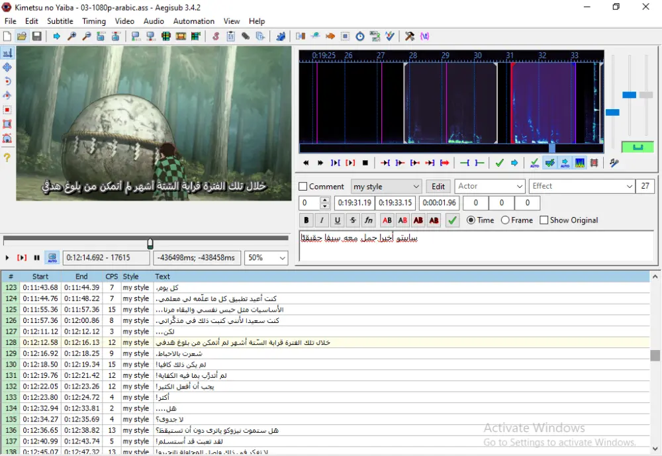Toggle tag hiding mode icon
662x456 pixels.
click(425, 36)
